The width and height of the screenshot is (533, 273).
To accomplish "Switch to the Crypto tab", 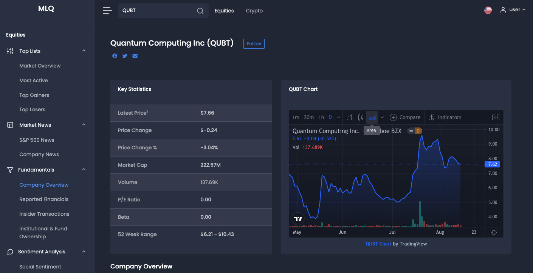I will click(x=254, y=11).
